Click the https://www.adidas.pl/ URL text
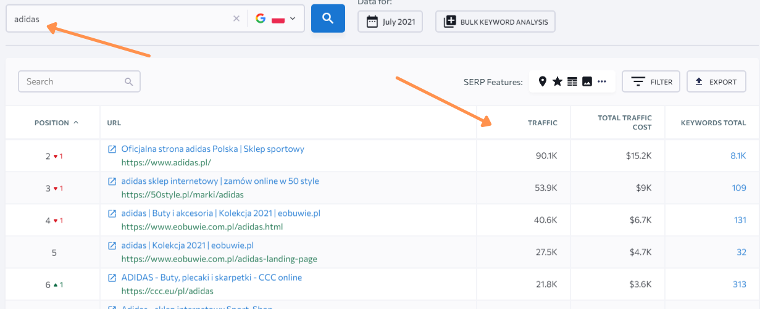The image size is (760, 309). tap(166, 163)
